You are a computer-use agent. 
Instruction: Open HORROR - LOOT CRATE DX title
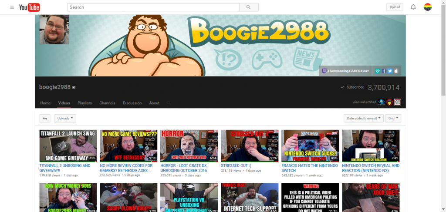click(184, 168)
